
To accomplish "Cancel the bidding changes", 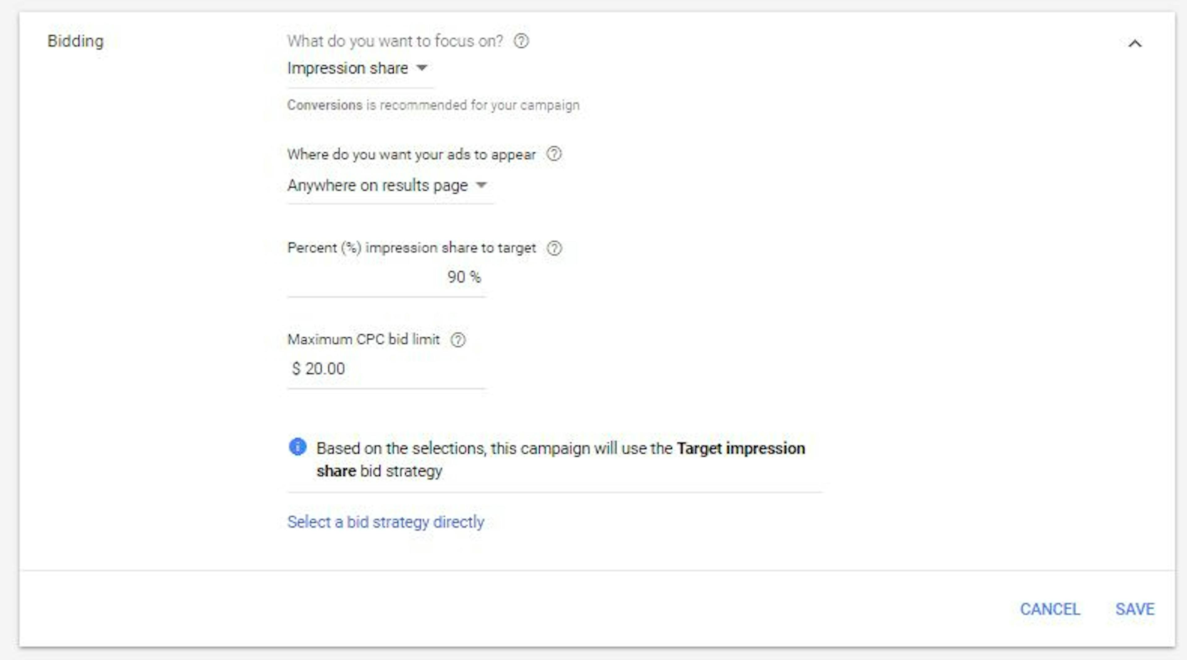I will click(1051, 608).
